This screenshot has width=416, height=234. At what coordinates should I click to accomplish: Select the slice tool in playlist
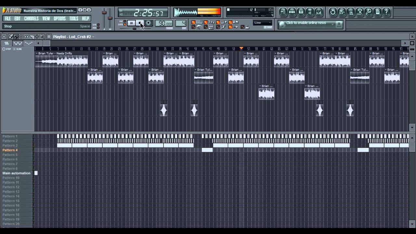click(x=32, y=37)
